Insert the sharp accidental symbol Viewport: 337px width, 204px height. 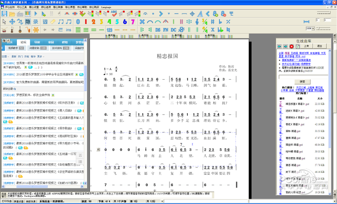(213, 22)
